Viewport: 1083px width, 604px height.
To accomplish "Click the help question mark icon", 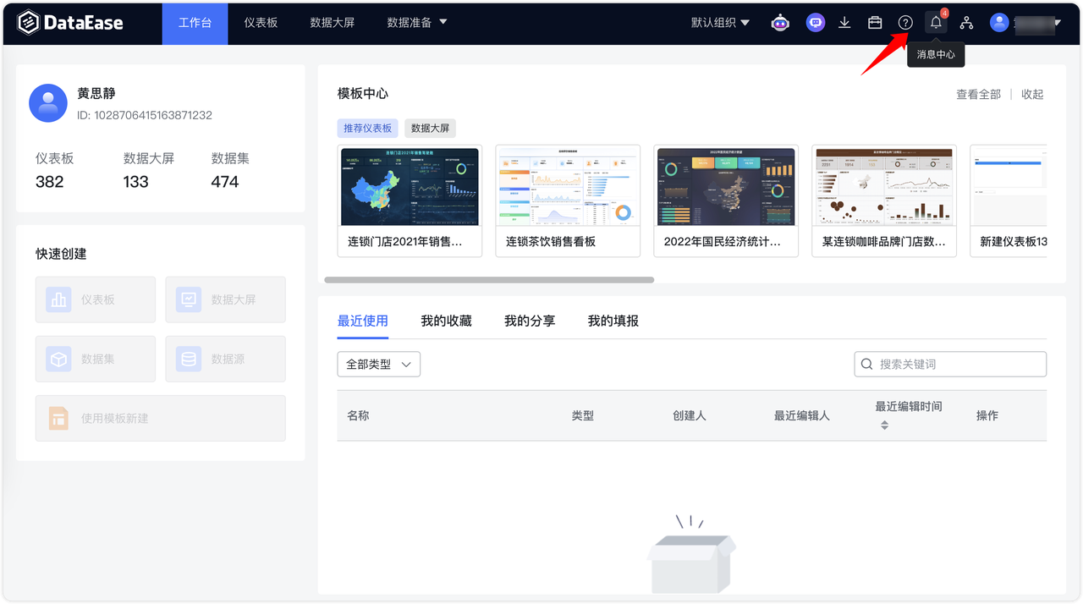I will coord(905,22).
